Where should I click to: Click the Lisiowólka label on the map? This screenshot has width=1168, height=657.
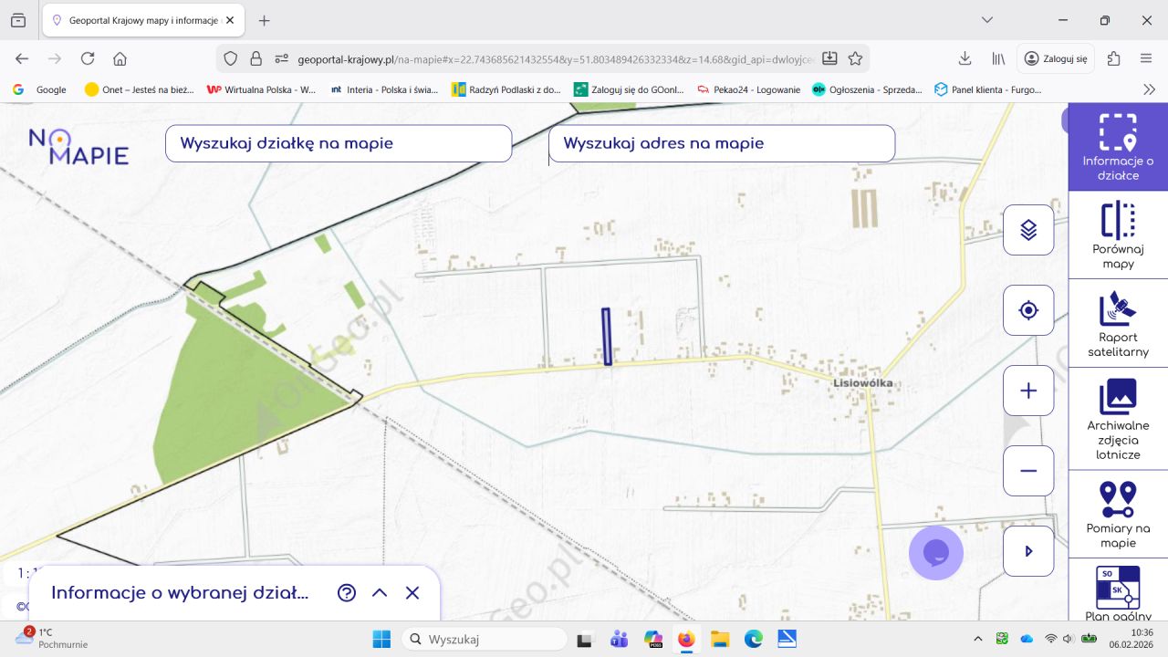(863, 383)
